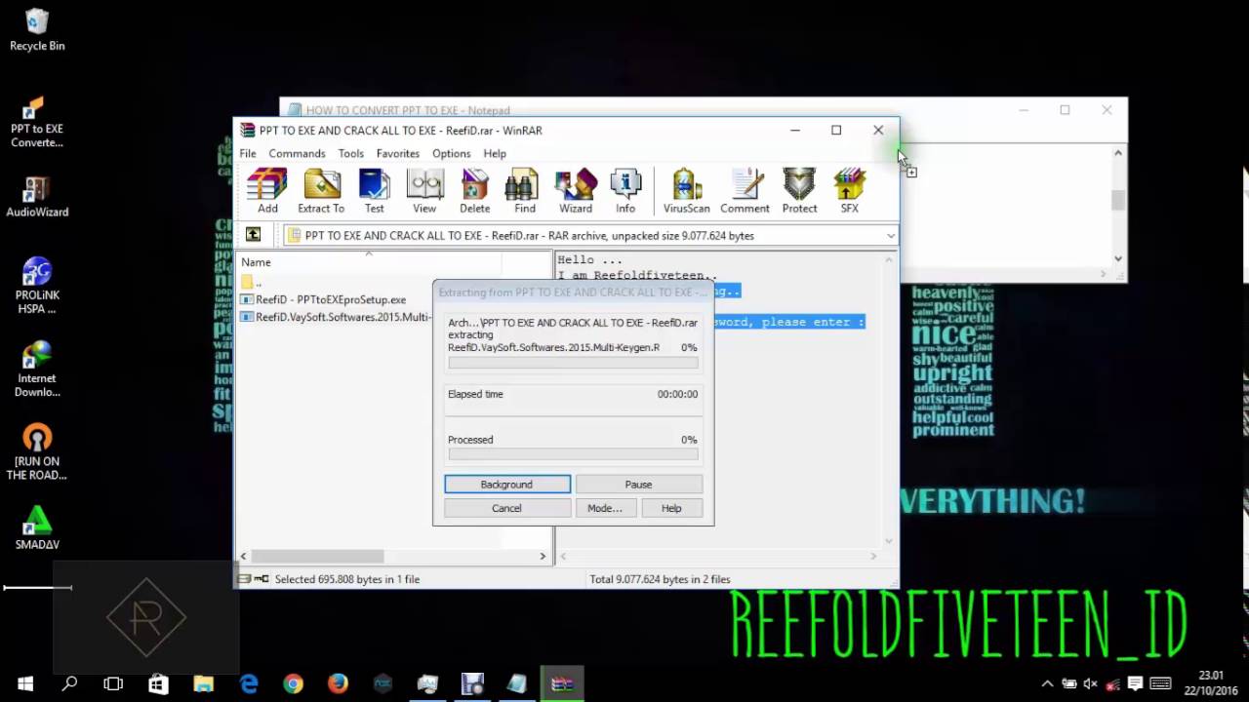Expand the archive path dropdown arrow

point(890,236)
